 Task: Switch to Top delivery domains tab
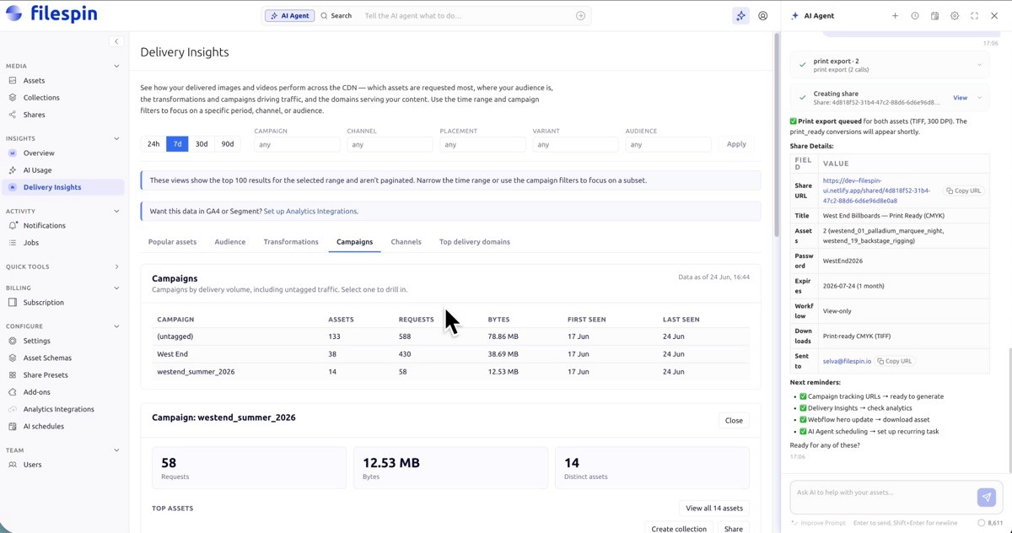[475, 242]
